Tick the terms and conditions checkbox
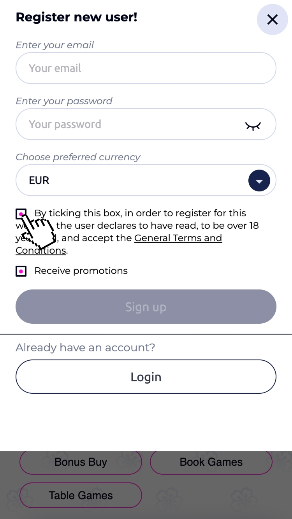Image resolution: width=292 pixels, height=519 pixels. click(x=21, y=214)
